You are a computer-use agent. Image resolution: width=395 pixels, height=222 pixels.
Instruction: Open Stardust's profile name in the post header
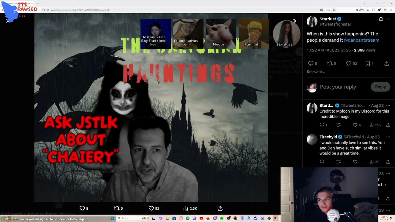click(328, 19)
